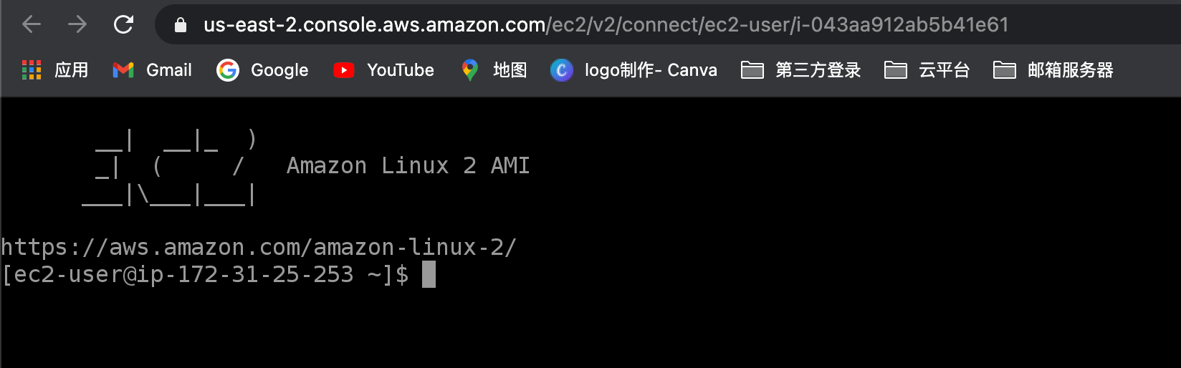This screenshot has height=368, width=1181.
Task: Open the 地图 bookmark label
Action: pos(510,69)
